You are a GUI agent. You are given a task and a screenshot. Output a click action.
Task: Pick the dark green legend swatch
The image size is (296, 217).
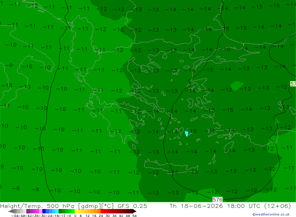pyautogui.click(x=60, y=211)
